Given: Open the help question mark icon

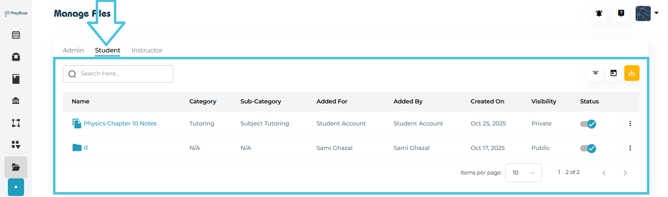Looking at the screenshot, I should 621,14.
